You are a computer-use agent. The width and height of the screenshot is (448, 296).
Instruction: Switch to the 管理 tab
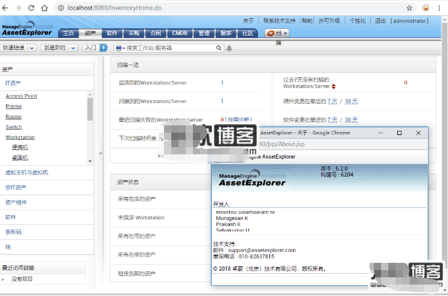coord(204,33)
